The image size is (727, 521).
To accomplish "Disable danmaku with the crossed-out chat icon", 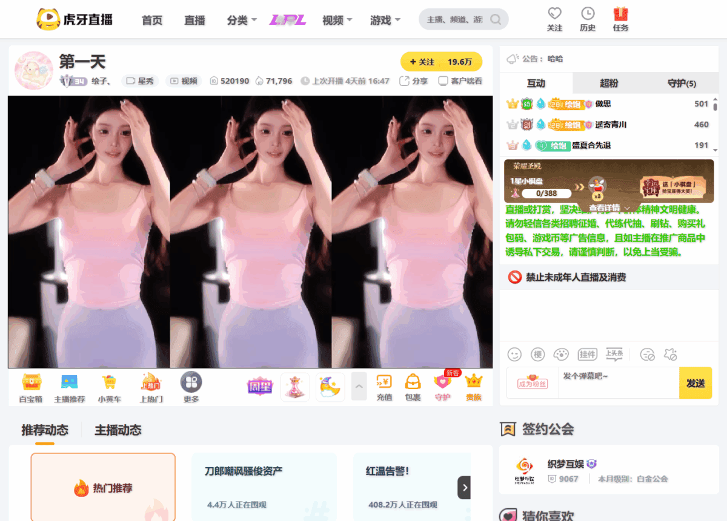I will click(x=648, y=355).
